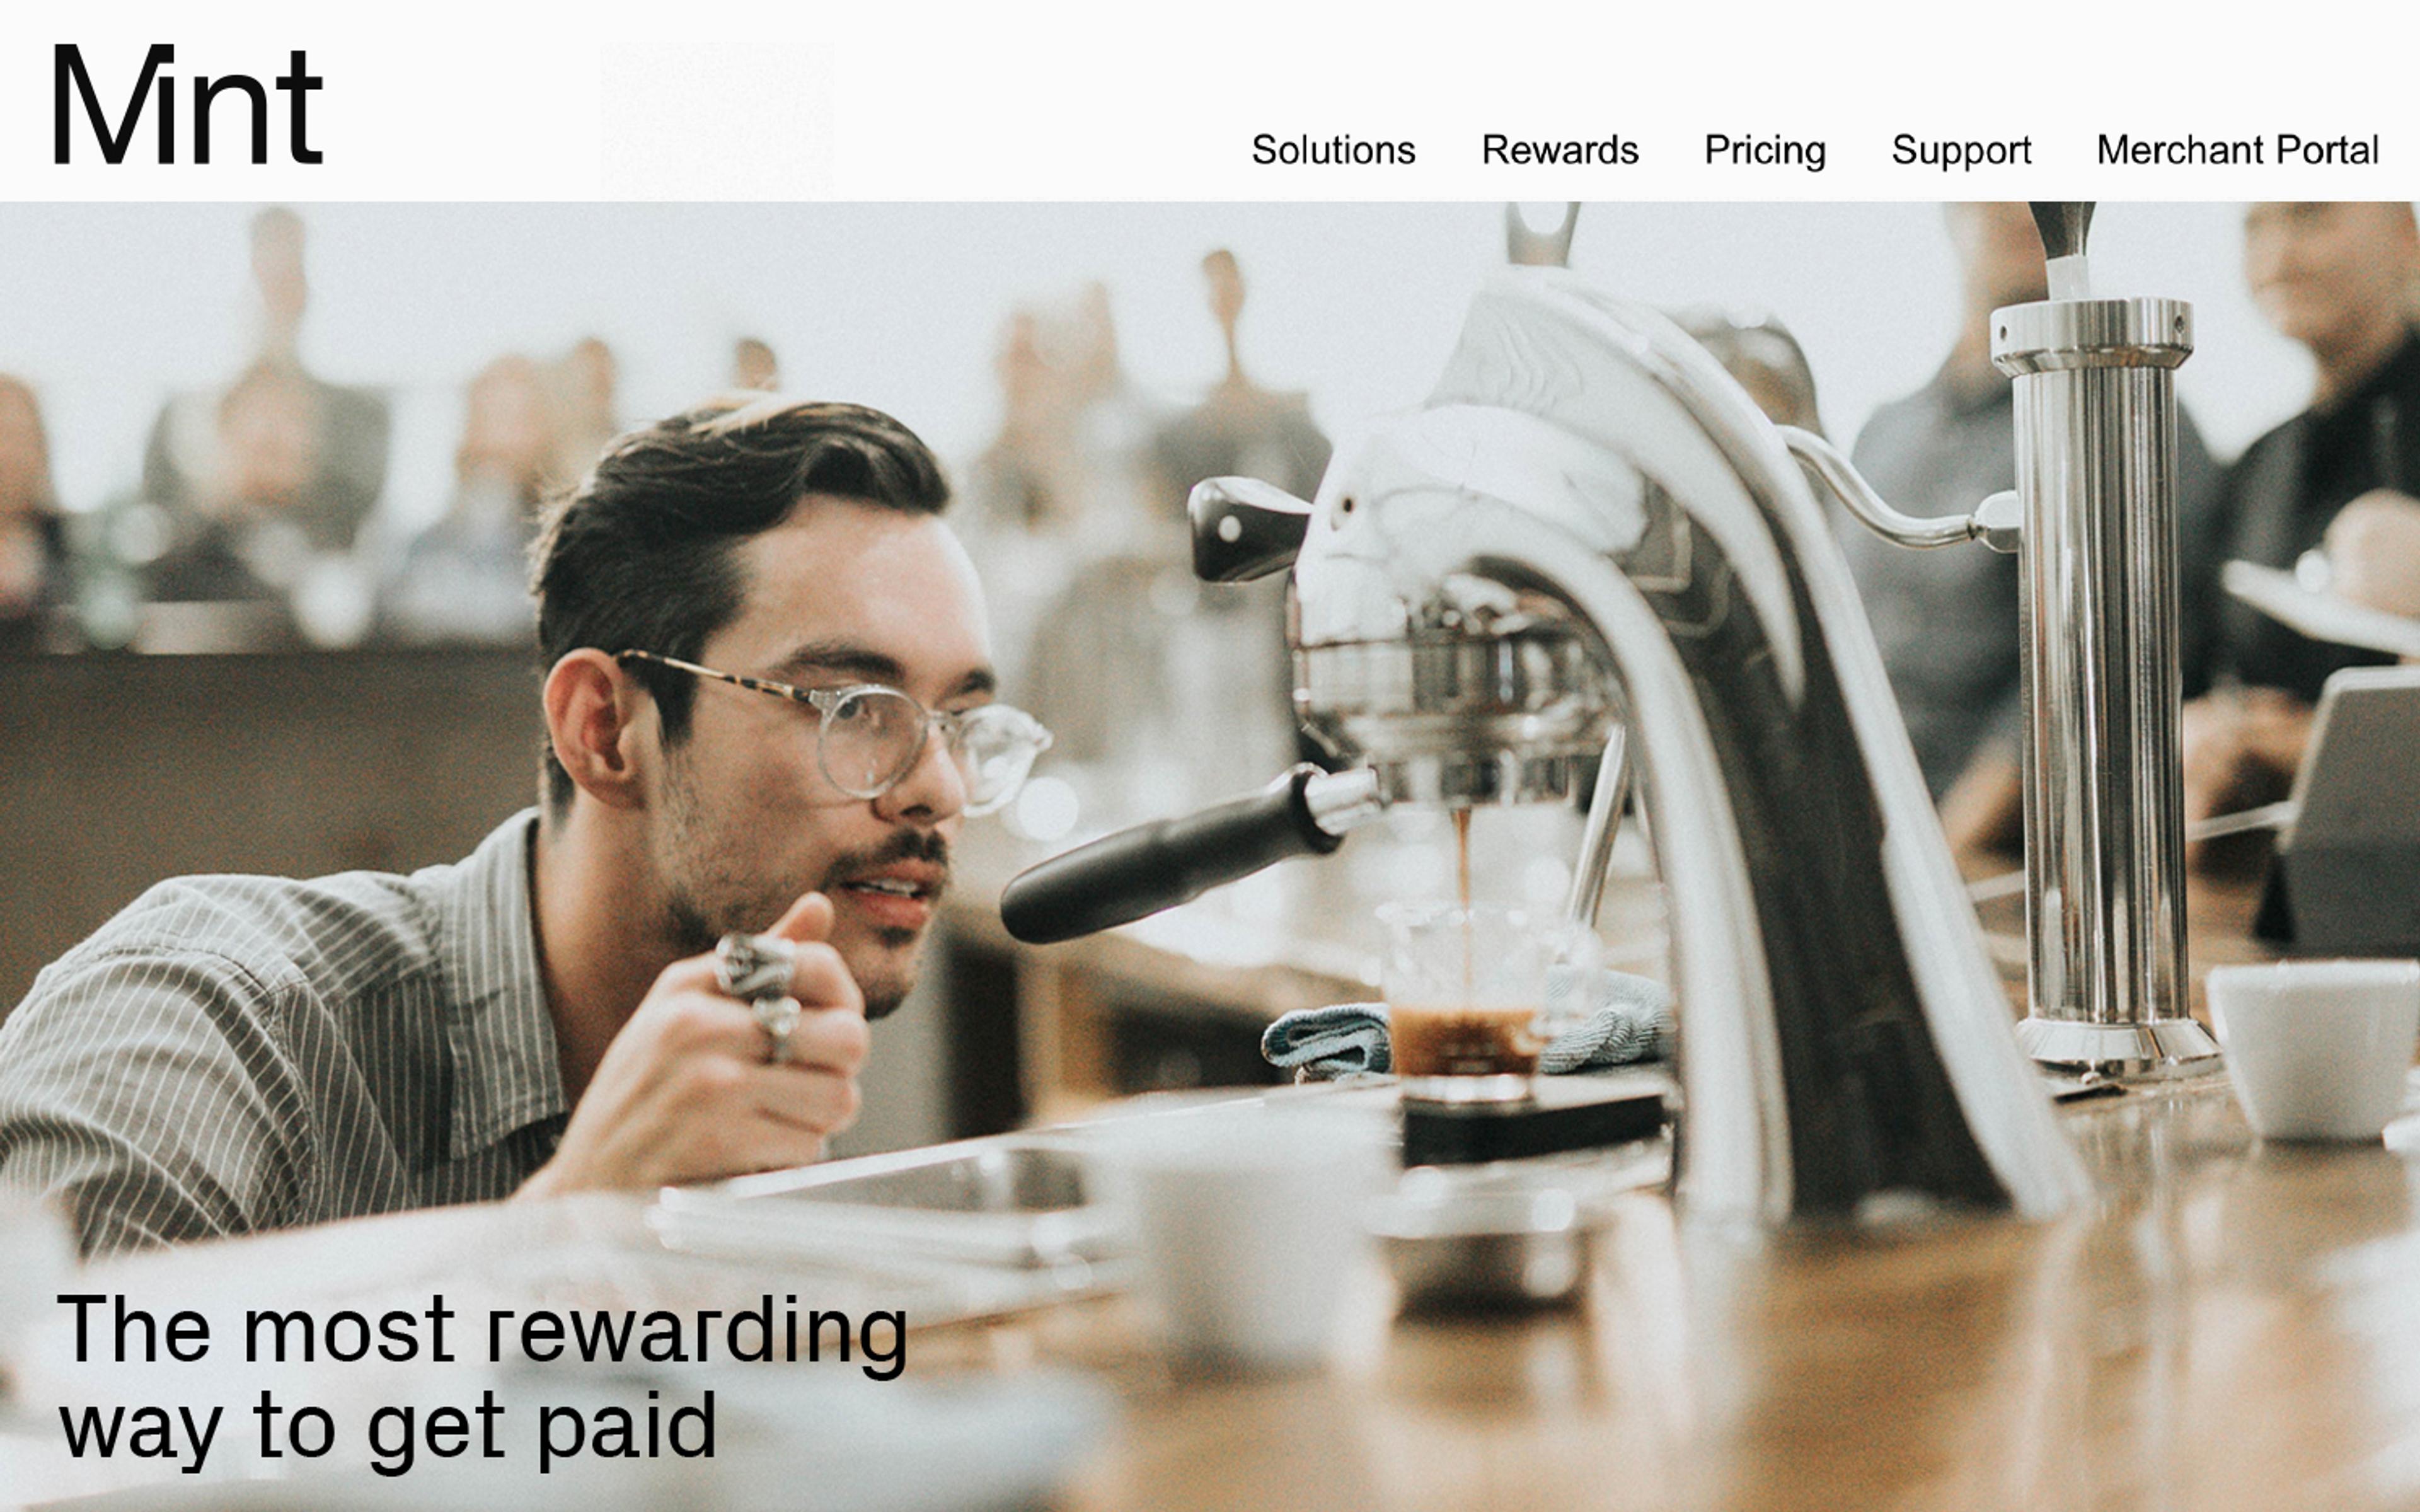The height and width of the screenshot is (1512, 2420).
Task: Open the Solutions menu item
Action: (1334, 150)
